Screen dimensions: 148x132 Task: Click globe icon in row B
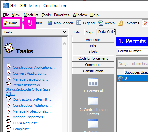pos(120,78)
